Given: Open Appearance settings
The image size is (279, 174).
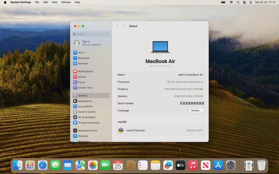Looking at the screenshot, I should coord(83,101).
